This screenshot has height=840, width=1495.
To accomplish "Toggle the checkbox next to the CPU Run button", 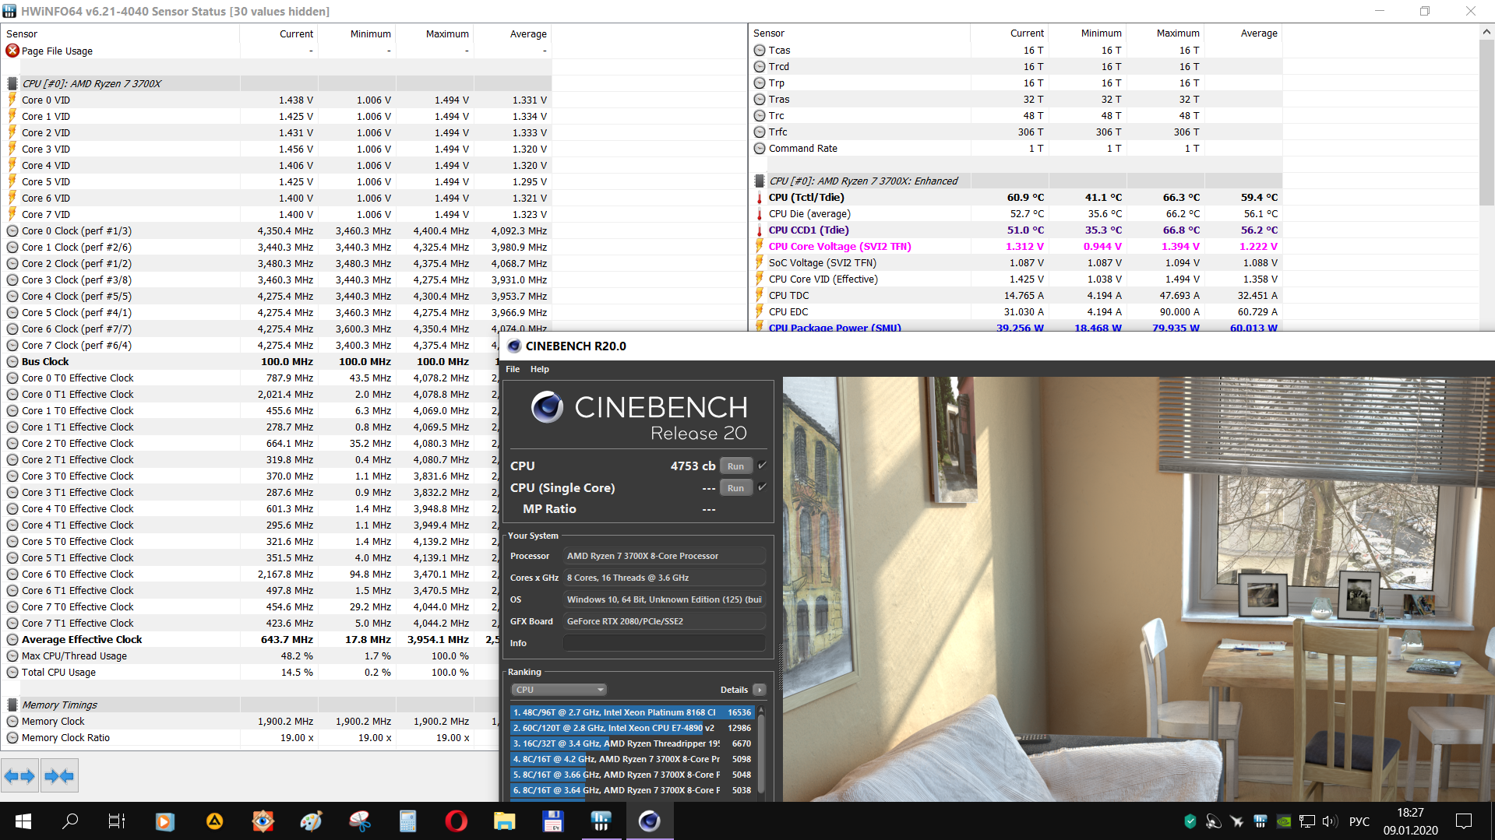I will pos(762,466).
